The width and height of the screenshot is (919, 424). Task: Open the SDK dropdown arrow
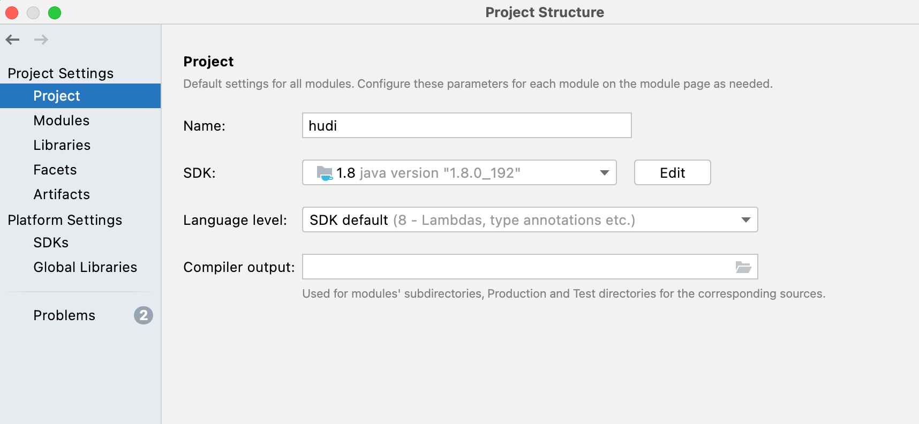tap(604, 173)
